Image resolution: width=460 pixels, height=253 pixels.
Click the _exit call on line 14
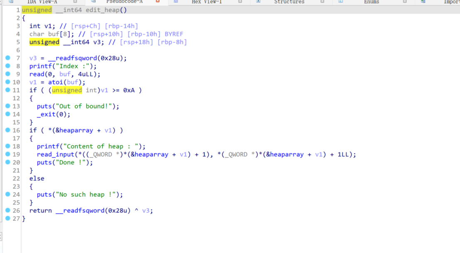click(46, 114)
